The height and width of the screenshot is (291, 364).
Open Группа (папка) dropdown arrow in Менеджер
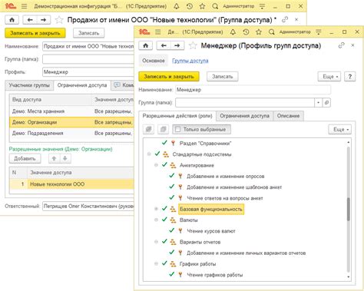(x=318, y=103)
